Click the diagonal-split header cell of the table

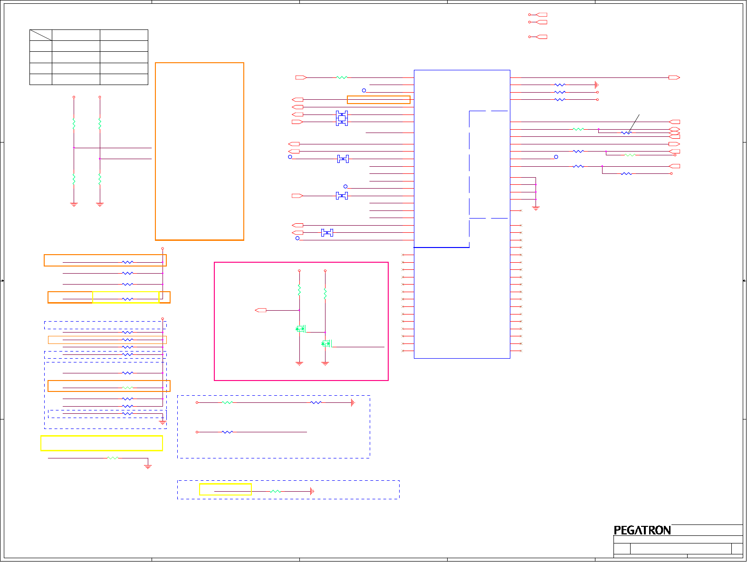41,35
